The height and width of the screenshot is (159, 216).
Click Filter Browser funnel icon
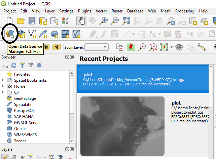tap(22, 65)
